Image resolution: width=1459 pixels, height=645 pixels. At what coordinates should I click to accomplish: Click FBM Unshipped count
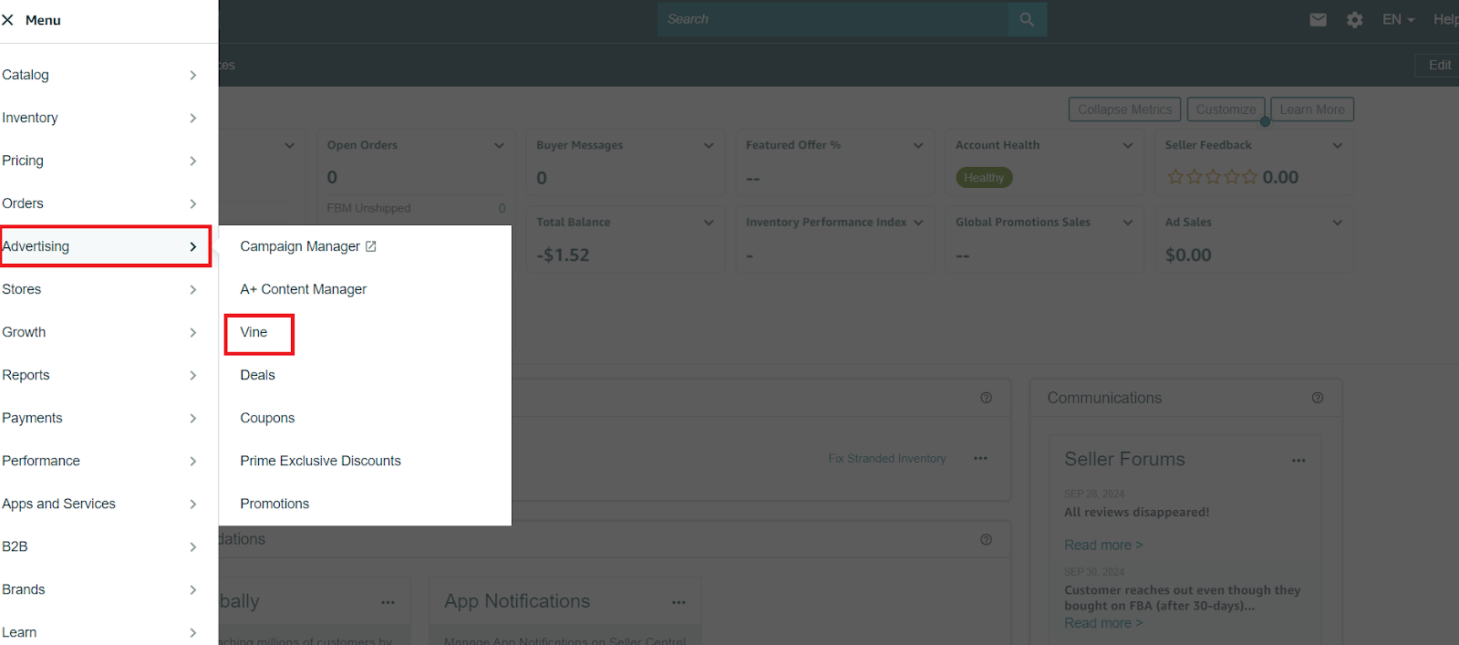coord(502,208)
